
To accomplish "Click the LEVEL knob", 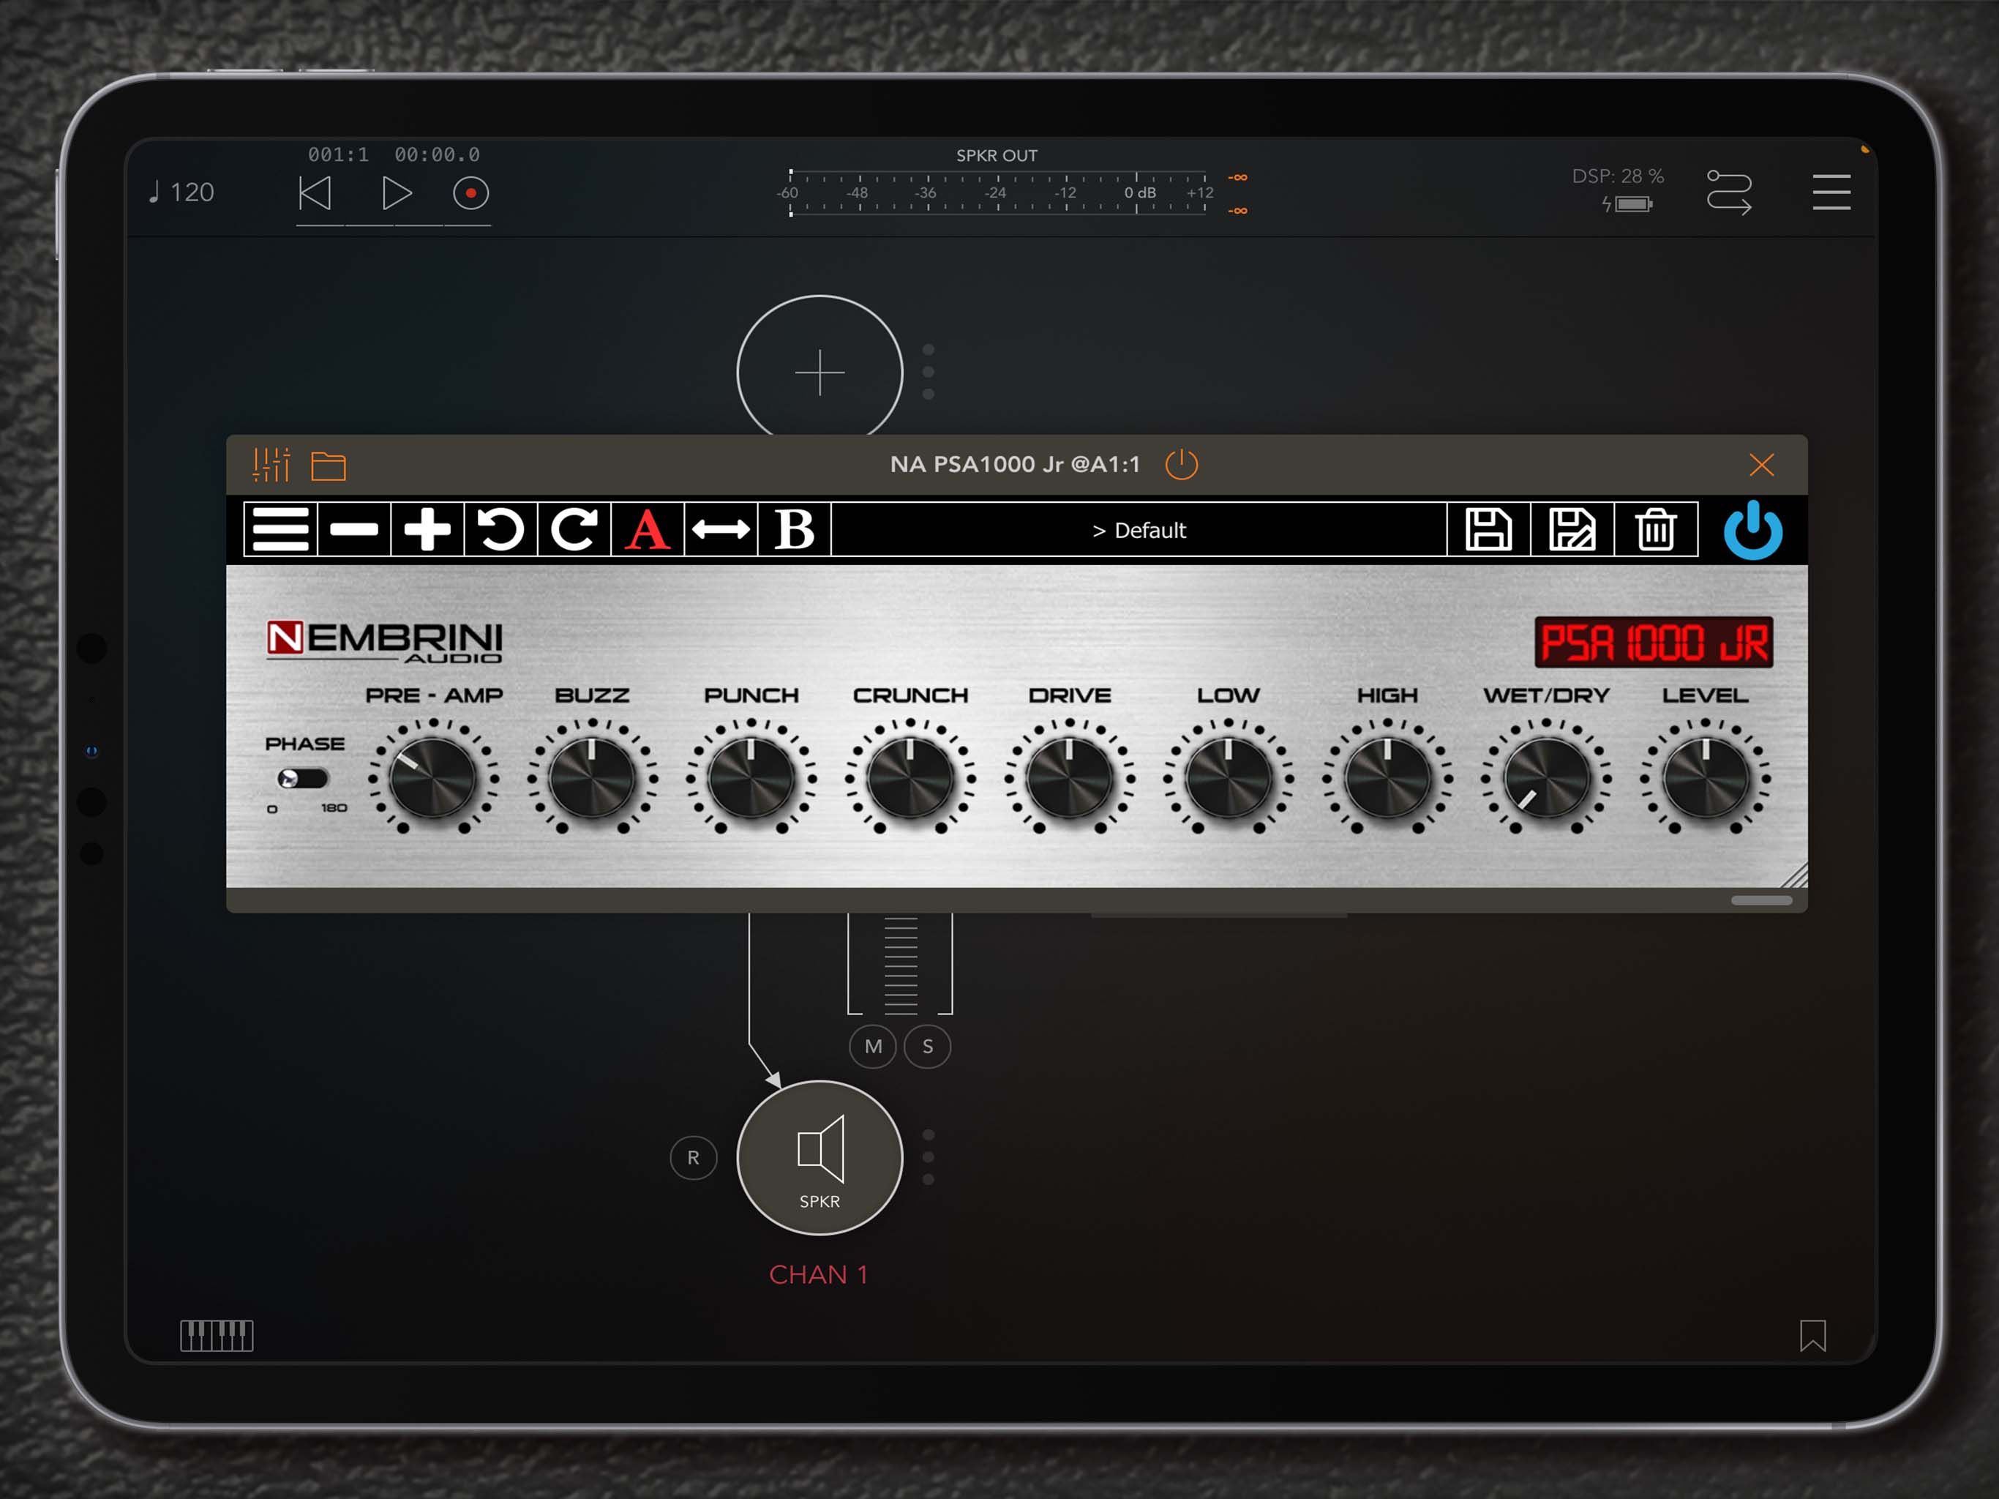I will tap(1706, 777).
